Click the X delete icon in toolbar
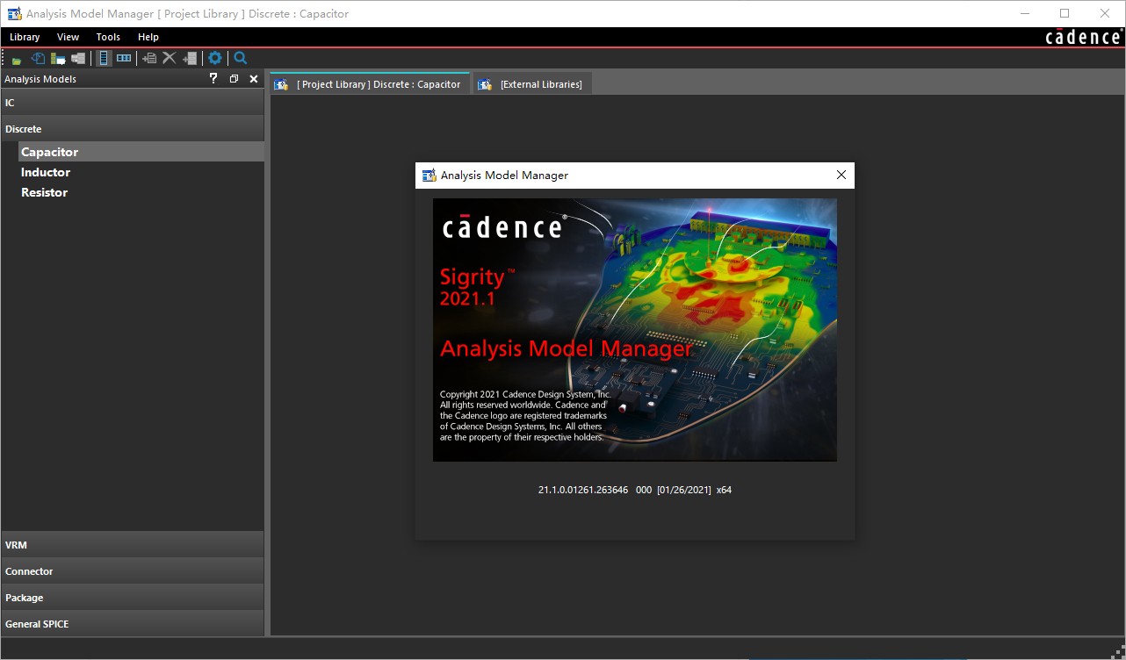Image resolution: width=1126 pixels, height=660 pixels. 170,58
